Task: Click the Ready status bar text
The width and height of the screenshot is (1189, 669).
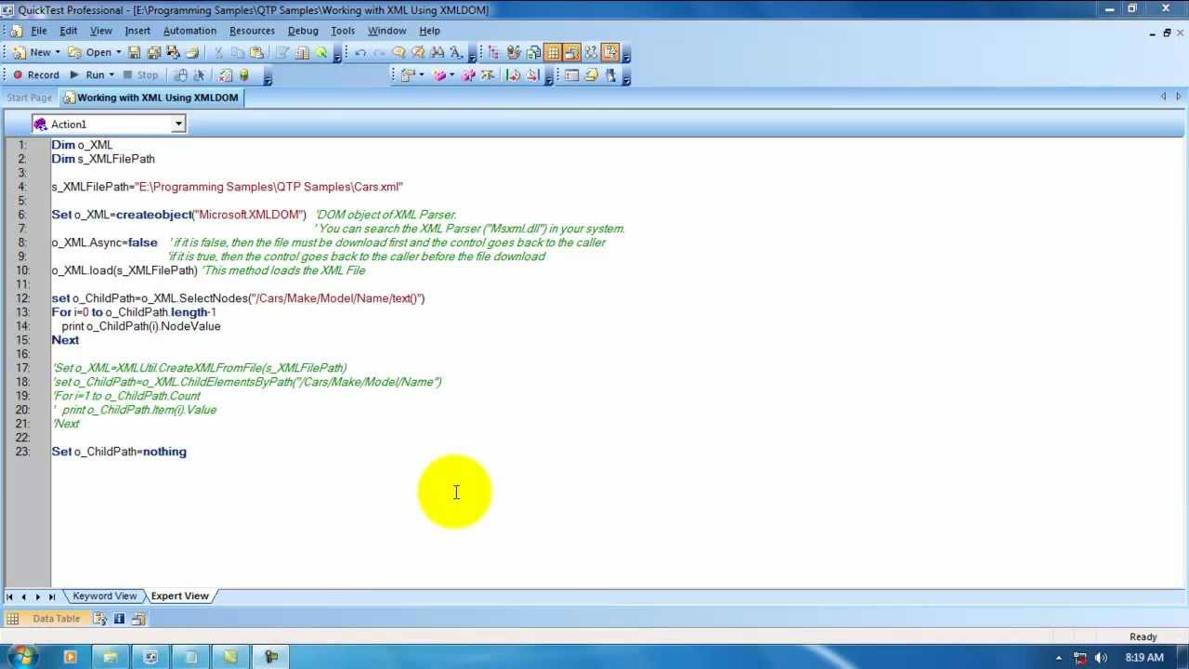Action: [x=1143, y=636]
